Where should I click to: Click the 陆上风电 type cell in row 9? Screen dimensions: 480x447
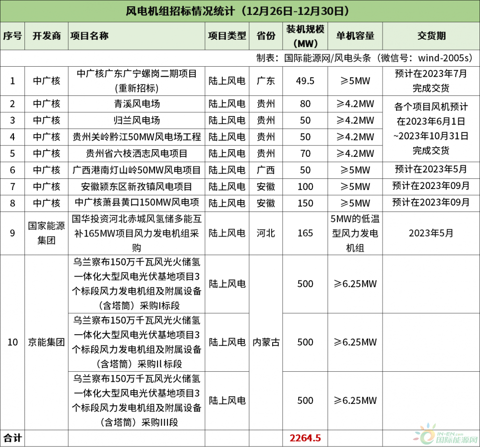[x=227, y=233]
